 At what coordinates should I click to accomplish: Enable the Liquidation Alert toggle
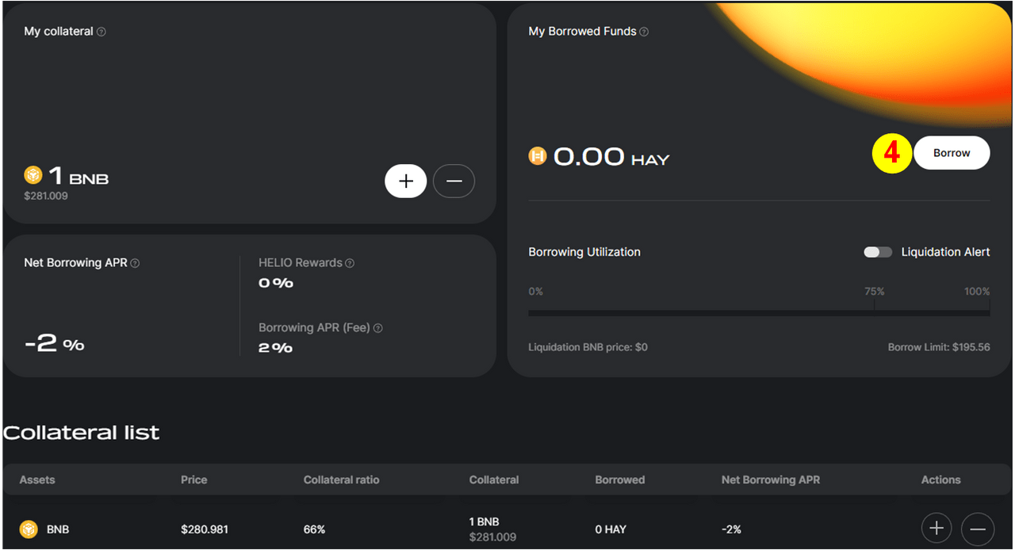[878, 252]
